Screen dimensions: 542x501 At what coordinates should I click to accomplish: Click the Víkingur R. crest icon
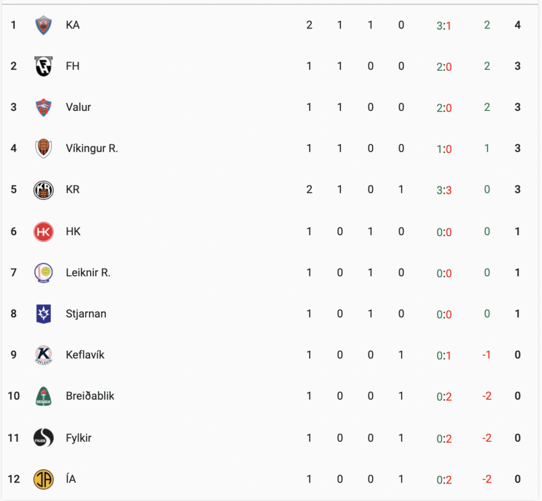point(43,149)
